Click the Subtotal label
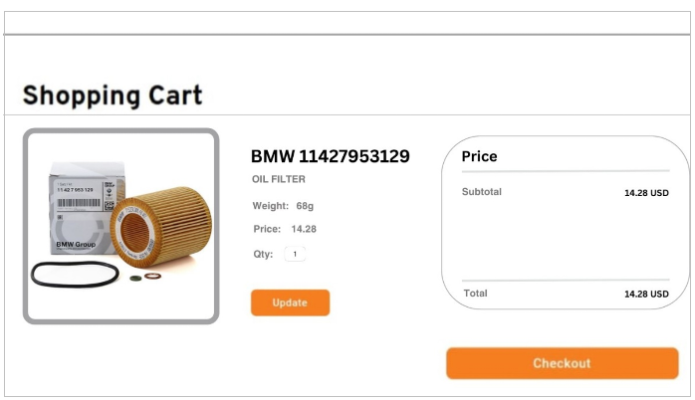The height and width of the screenshot is (400, 695). tap(482, 191)
